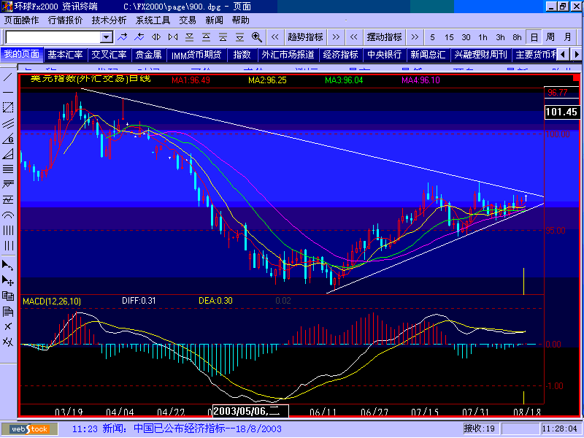Screen dimensions: 584x438
Task: Select the parallel channel lines tool
Action: point(8,123)
